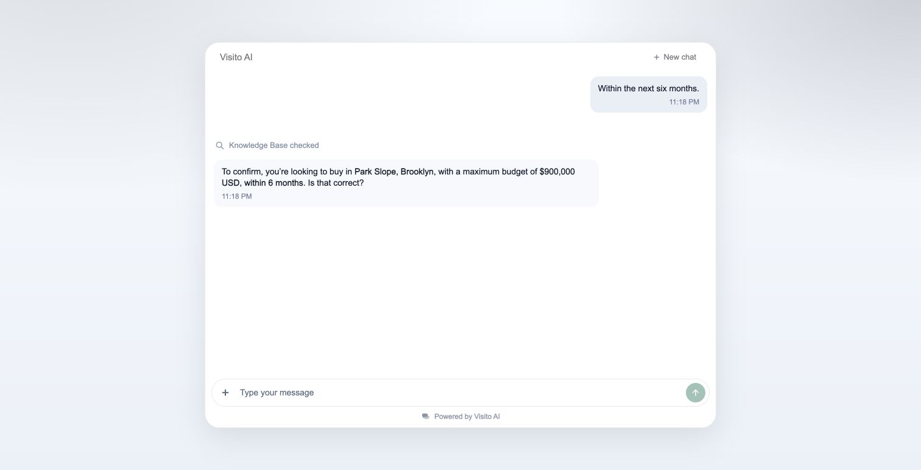
Task: Click the Visito AI header title
Action: [236, 57]
